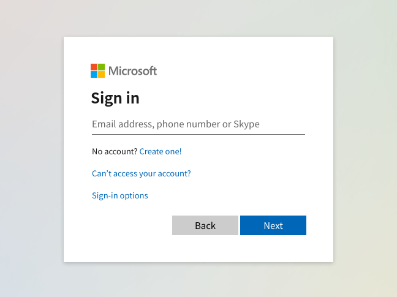Select the 'Sign in' heading text
This screenshot has height=297, width=397.
pyautogui.click(x=115, y=98)
